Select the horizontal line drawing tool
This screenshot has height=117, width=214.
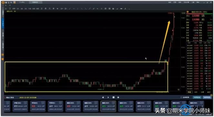coord(74,9)
